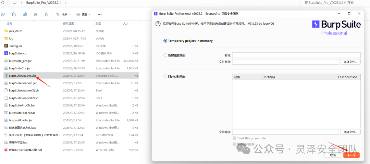
Task: Open the 查看 view dropdown
Action: point(83,14)
